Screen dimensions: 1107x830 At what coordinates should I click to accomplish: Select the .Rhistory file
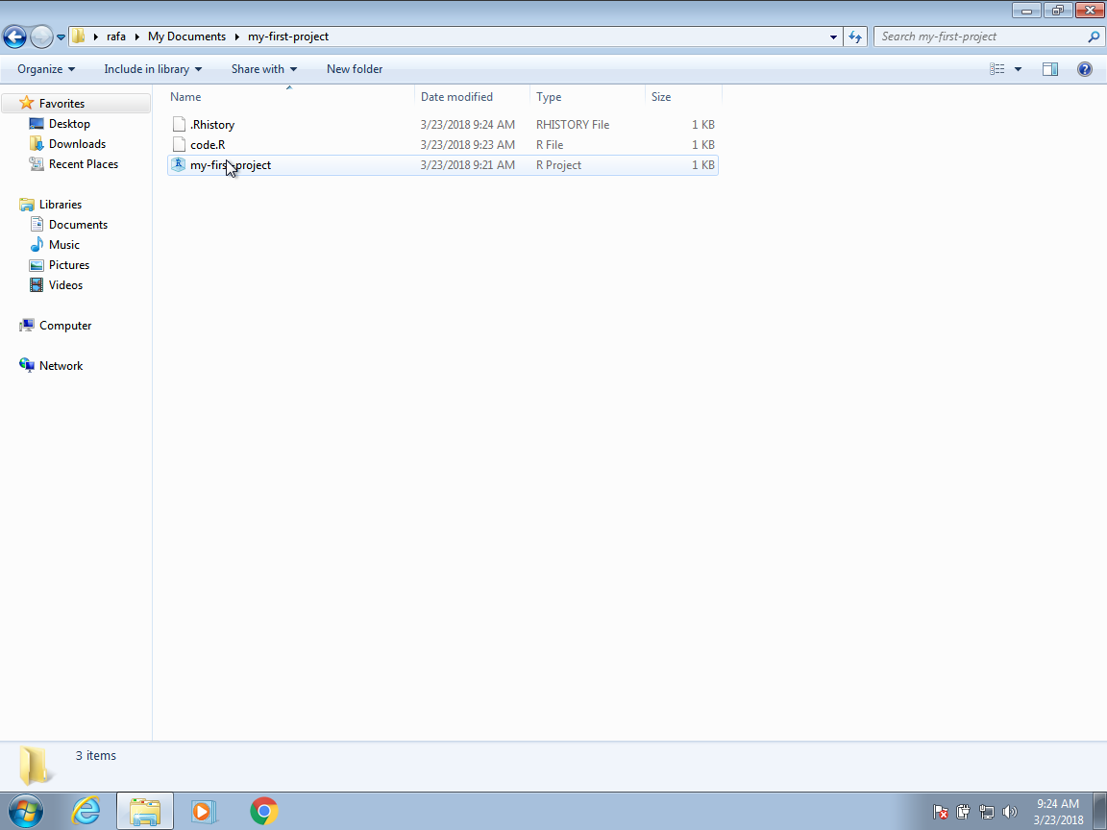pos(443,124)
